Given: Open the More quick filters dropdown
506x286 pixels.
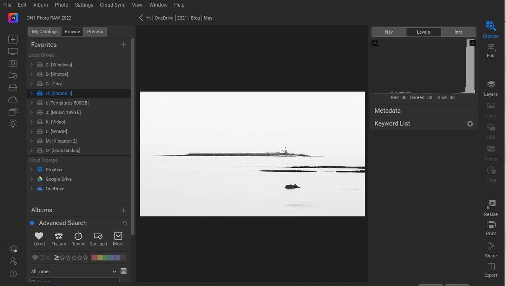Looking at the screenshot, I should pos(118,239).
